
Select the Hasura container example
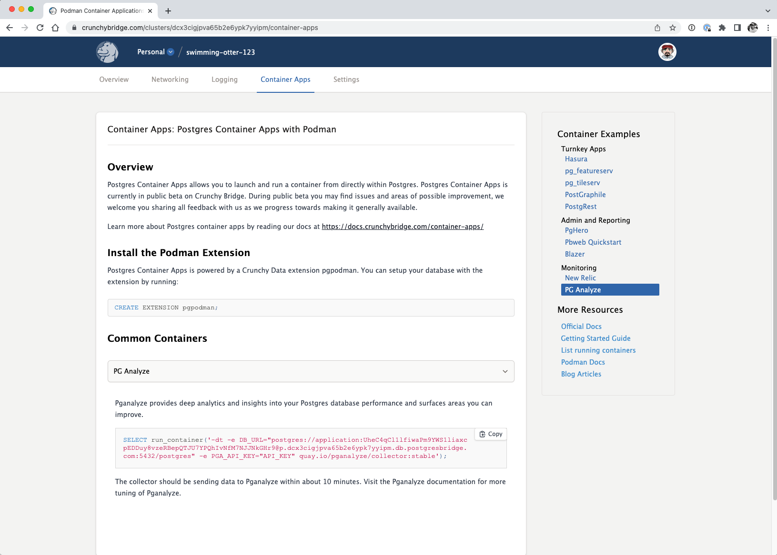pos(576,159)
